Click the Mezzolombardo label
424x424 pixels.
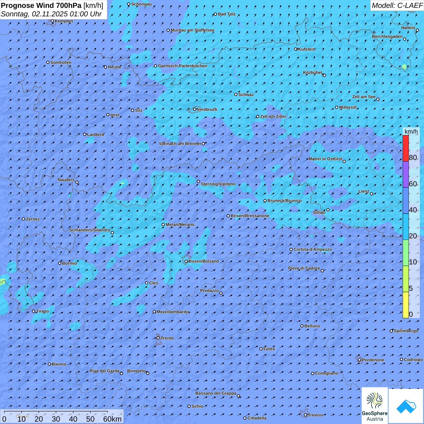pos(173,312)
